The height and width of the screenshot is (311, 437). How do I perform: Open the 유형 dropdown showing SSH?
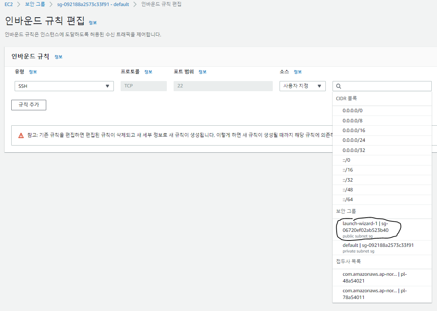tap(64, 86)
